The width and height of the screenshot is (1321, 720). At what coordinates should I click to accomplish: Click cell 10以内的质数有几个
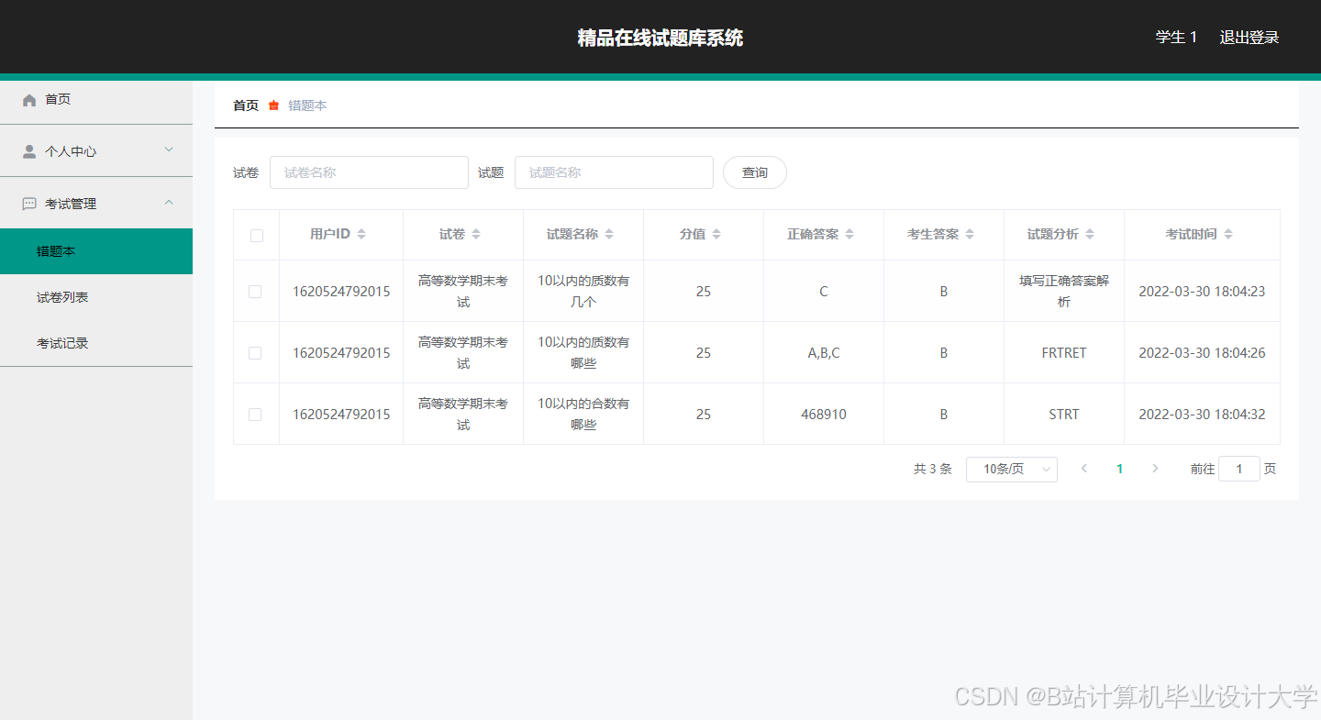pyautogui.click(x=583, y=292)
